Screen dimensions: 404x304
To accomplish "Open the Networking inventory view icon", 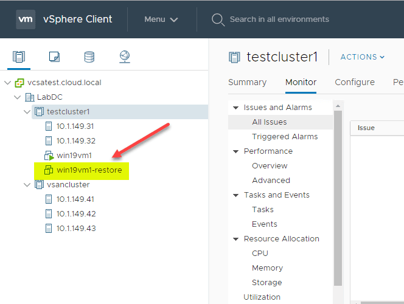I will click(125, 57).
